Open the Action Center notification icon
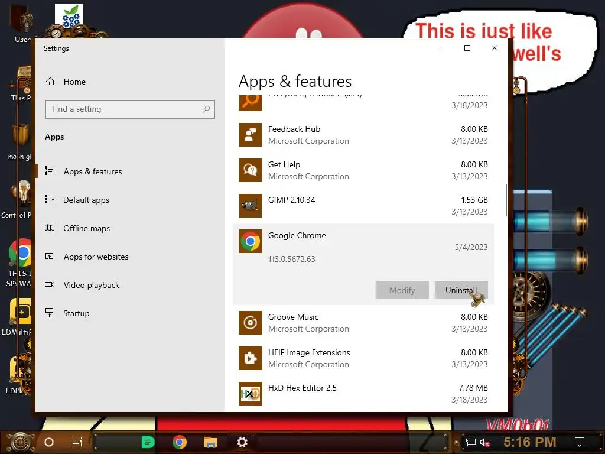Screen dimensions: 605x454 coord(580,442)
